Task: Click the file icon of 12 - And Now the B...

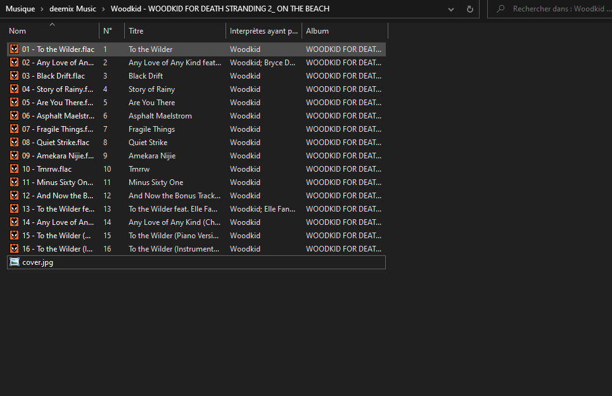Action: click(15, 195)
